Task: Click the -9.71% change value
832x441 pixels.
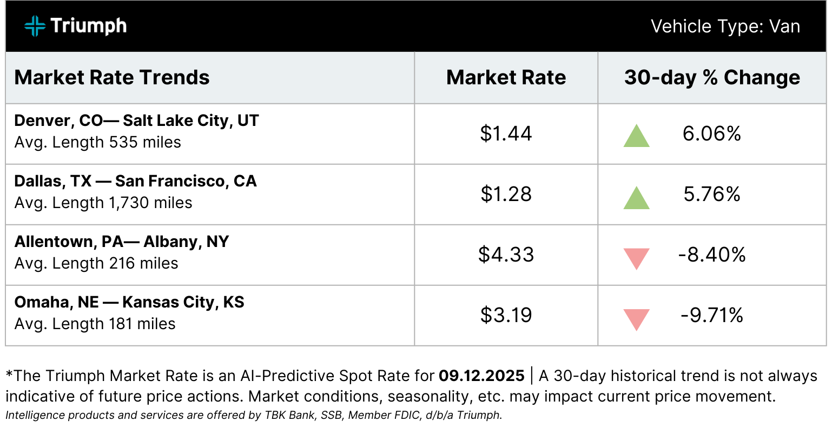Action: click(712, 315)
